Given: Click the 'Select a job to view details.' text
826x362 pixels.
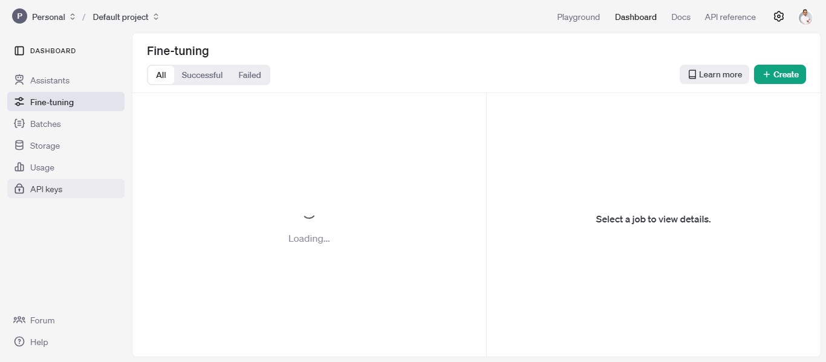Looking at the screenshot, I should tap(653, 219).
